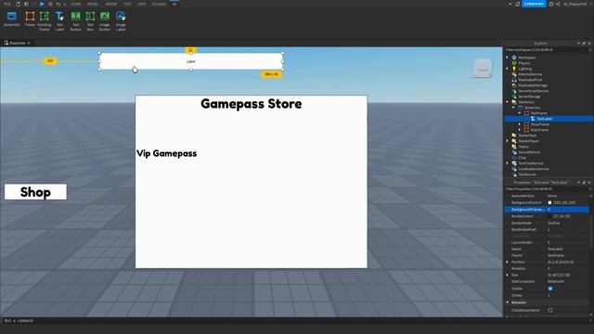Expand the Position property
594x334 pixels.
point(508,262)
